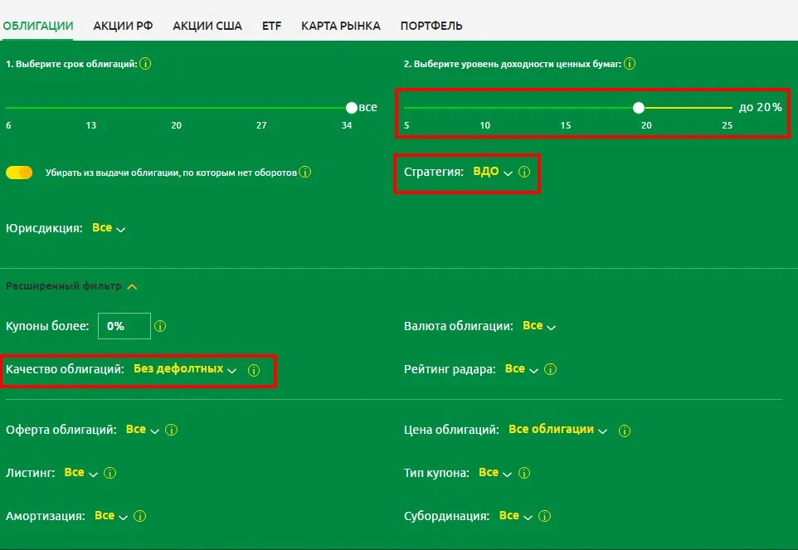This screenshot has height=550, width=798.
Task: Toggle hiding bonds with no turnover
Action: [x=19, y=173]
